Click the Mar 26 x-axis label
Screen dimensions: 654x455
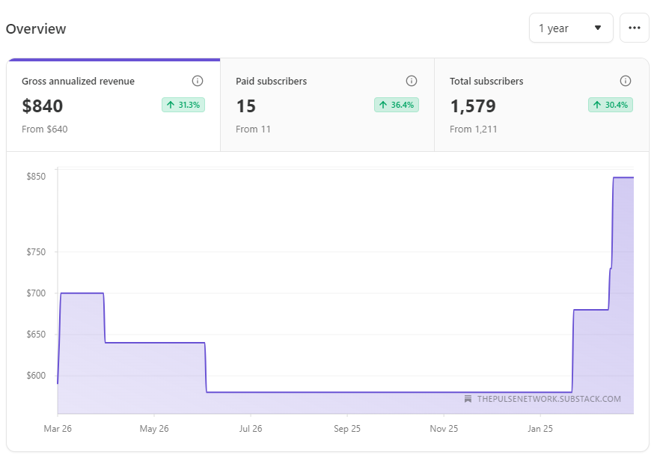coord(58,430)
